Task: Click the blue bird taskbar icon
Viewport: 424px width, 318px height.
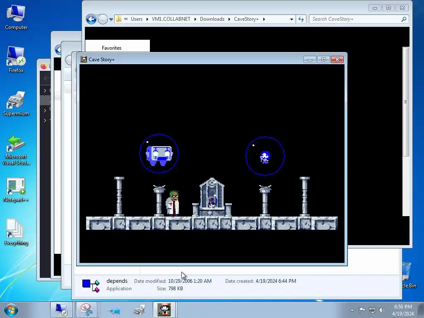Action: point(114,310)
